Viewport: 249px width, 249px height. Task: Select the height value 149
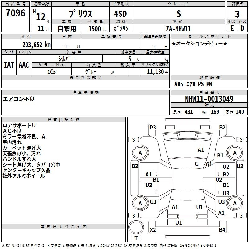[240, 112]
